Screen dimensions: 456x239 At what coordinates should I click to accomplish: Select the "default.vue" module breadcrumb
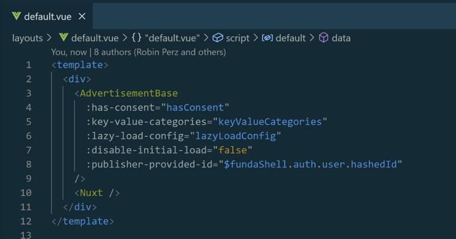[x=172, y=38]
